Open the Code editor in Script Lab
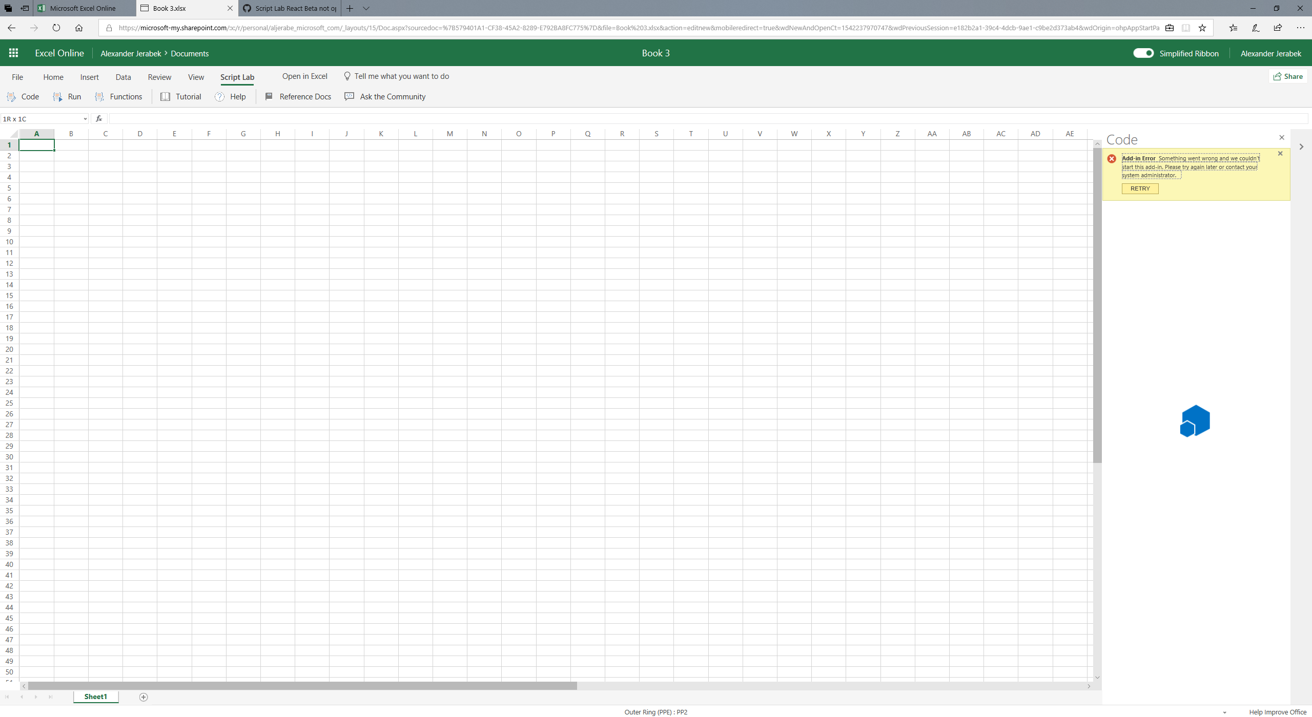Screen dimensions: 1312x717 click(x=23, y=96)
